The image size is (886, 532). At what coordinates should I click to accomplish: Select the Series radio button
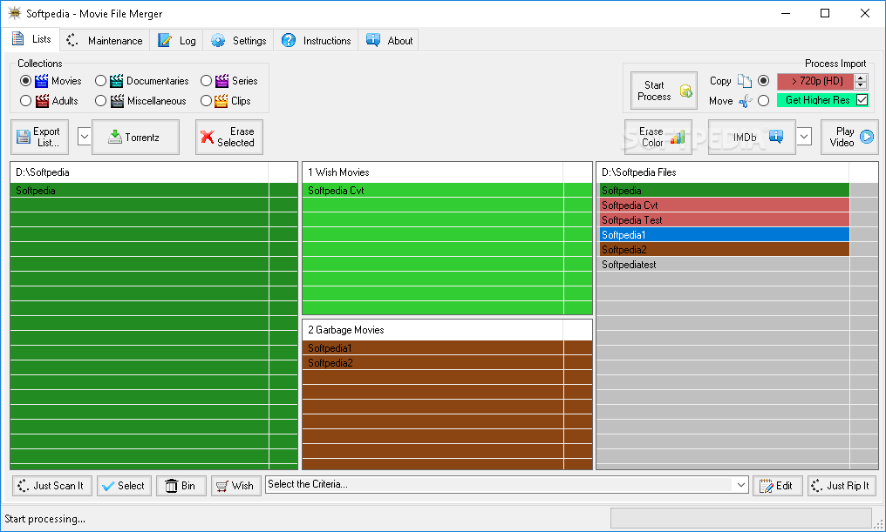pos(207,81)
